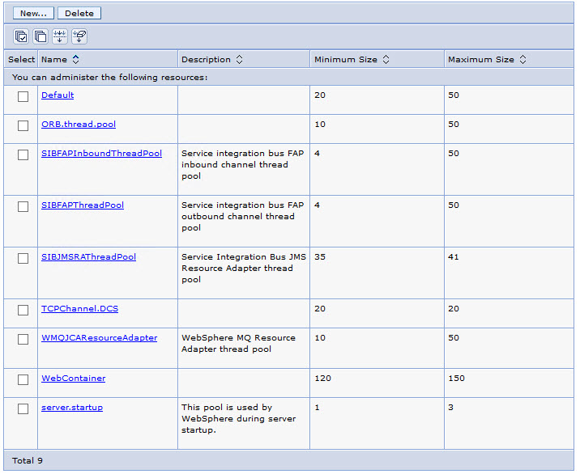Open the WebContainer thread pool link
Viewport: 580px width, 474px height.
pos(73,379)
